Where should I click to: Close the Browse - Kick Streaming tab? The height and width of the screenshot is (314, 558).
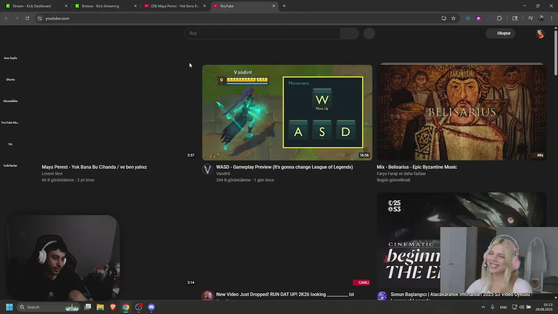(135, 6)
